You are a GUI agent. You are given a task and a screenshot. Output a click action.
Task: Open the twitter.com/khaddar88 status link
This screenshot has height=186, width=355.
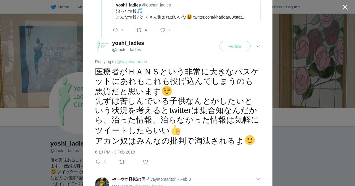tap(219, 17)
